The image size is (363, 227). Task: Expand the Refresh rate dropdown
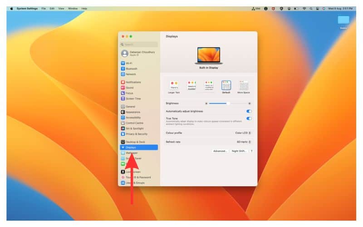tap(244, 142)
